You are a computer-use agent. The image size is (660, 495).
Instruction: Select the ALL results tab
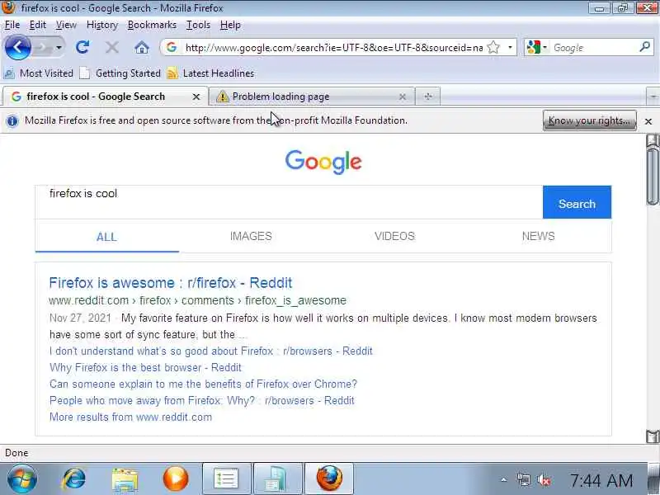click(107, 237)
